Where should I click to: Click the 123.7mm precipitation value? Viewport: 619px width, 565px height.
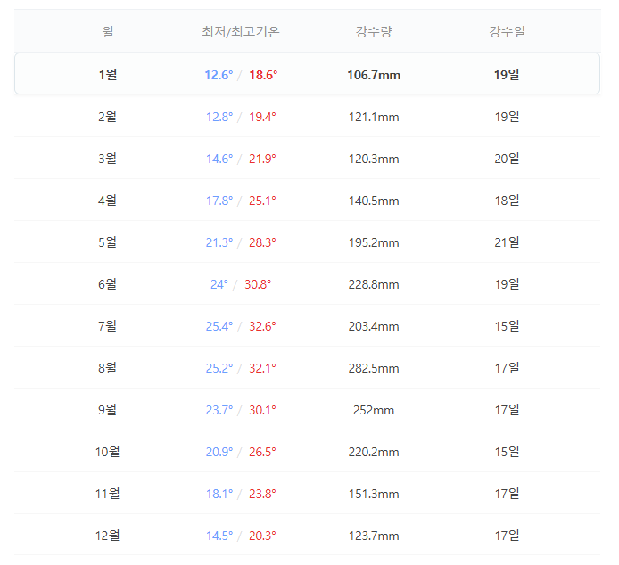click(x=374, y=536)
